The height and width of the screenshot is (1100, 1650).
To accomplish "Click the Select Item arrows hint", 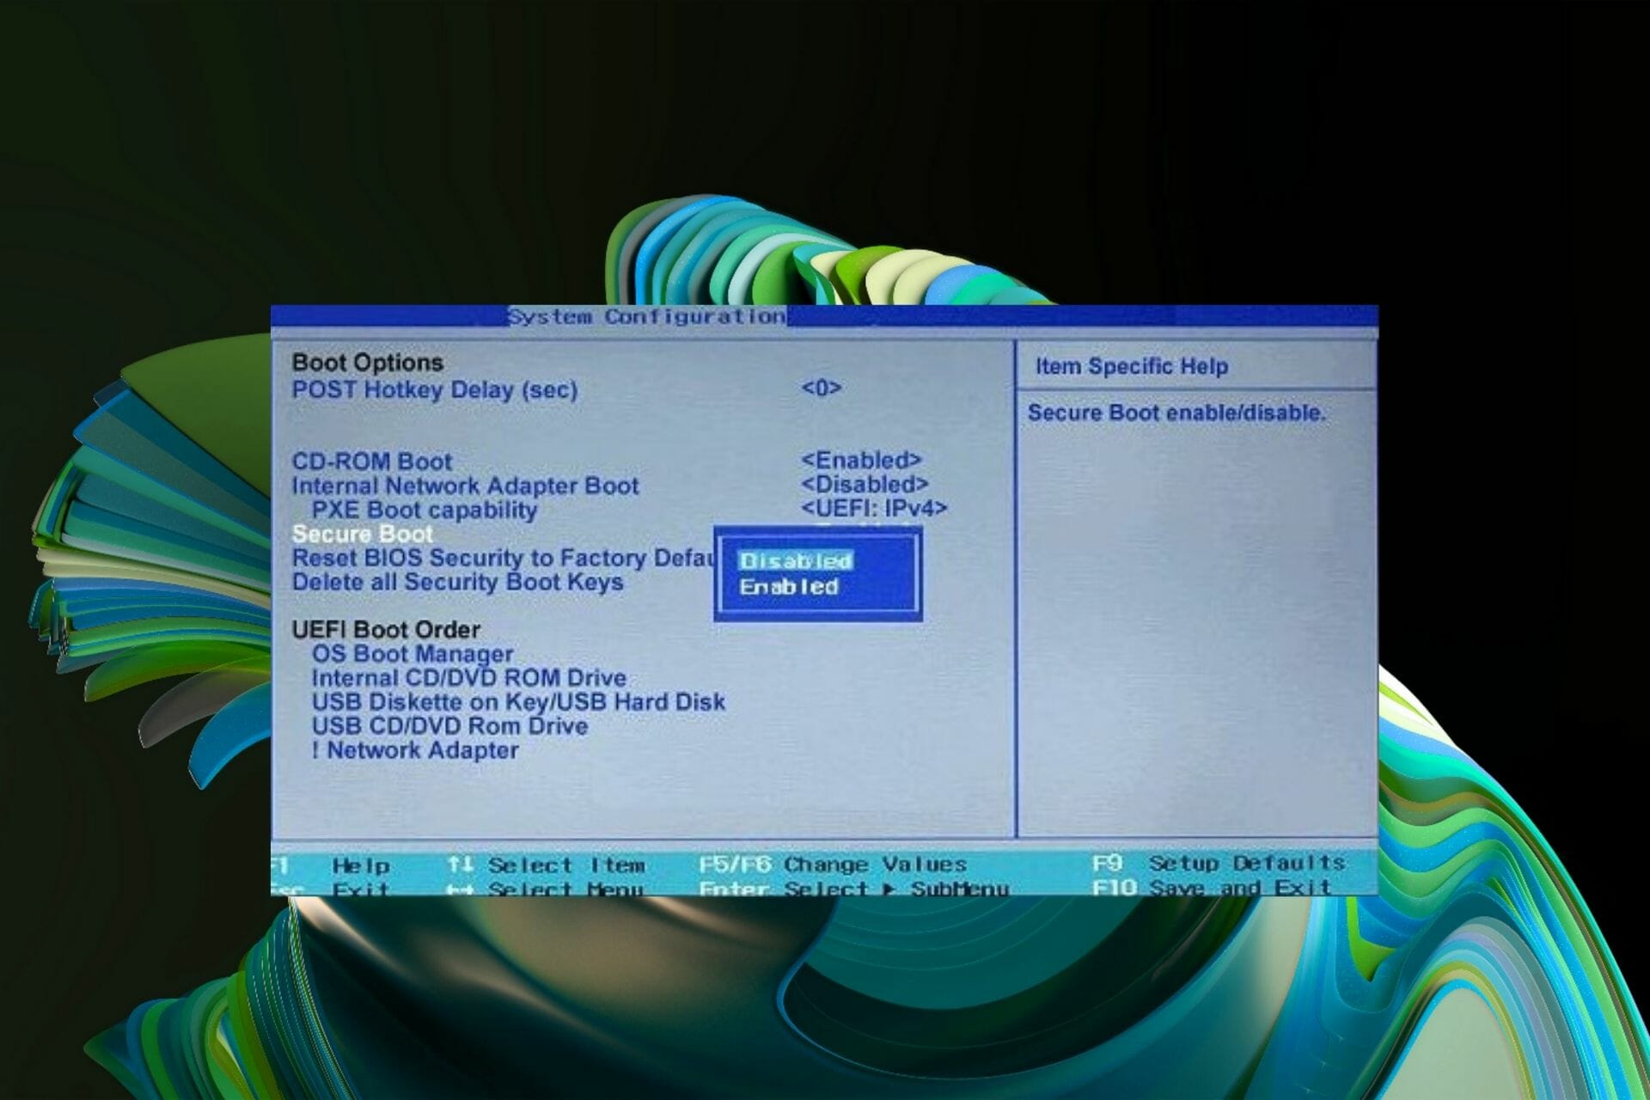I will [x=546, y=865].
